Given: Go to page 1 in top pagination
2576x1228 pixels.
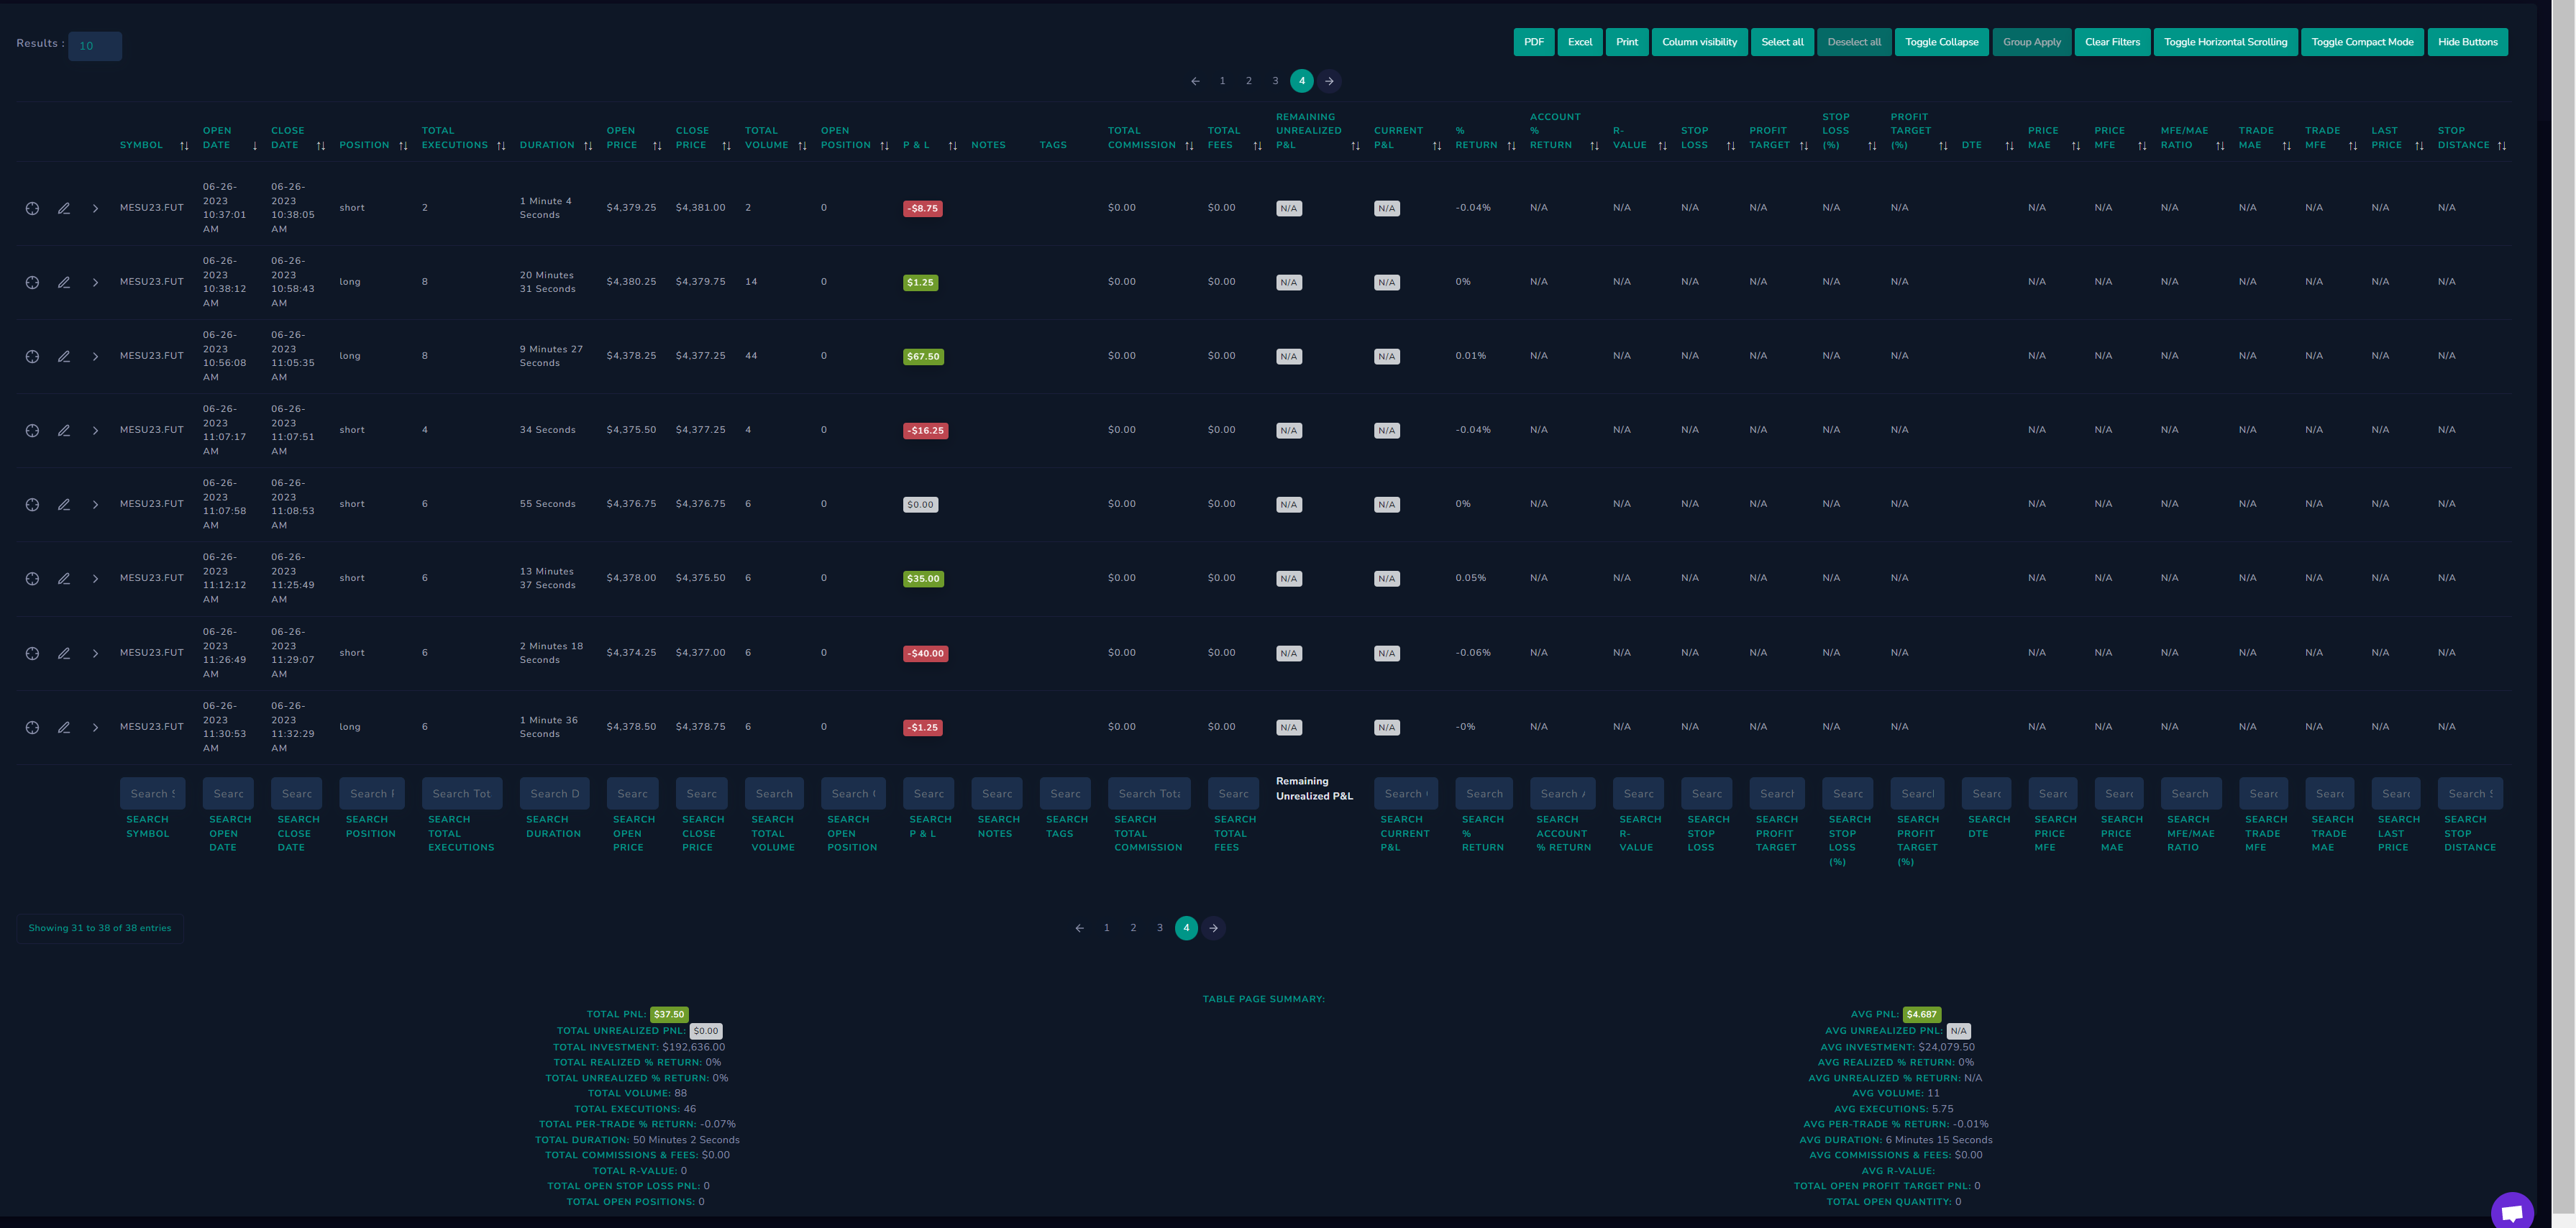Looking at the screenshot, I should [1222, 81].
